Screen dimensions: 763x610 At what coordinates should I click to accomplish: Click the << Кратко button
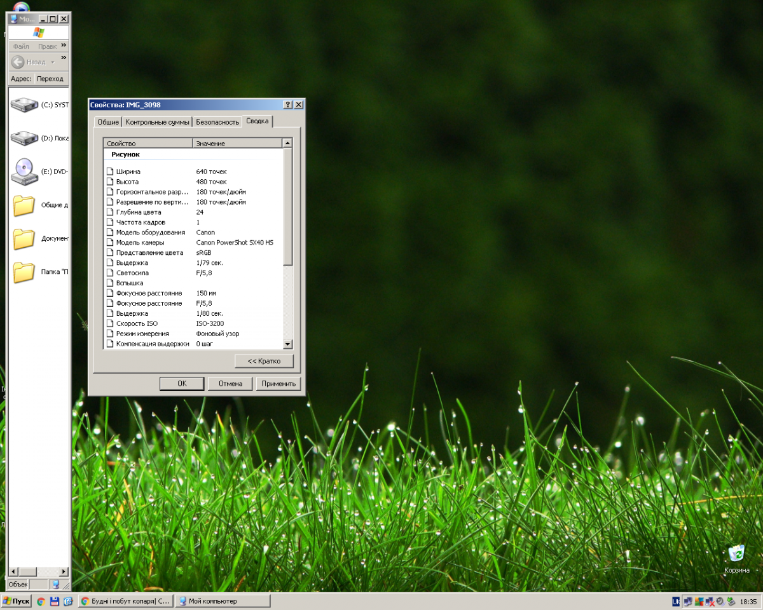(x=264, y=361)
